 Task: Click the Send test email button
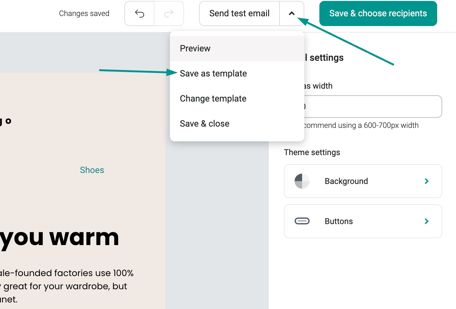point(239,13)
